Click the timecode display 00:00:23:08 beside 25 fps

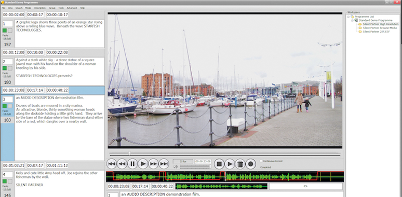[203, 161]
